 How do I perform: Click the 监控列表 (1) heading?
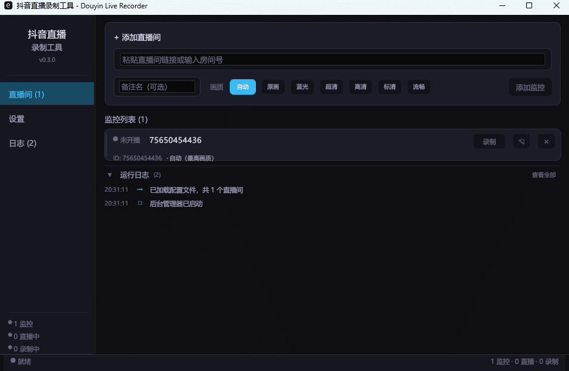pos(126,120)
